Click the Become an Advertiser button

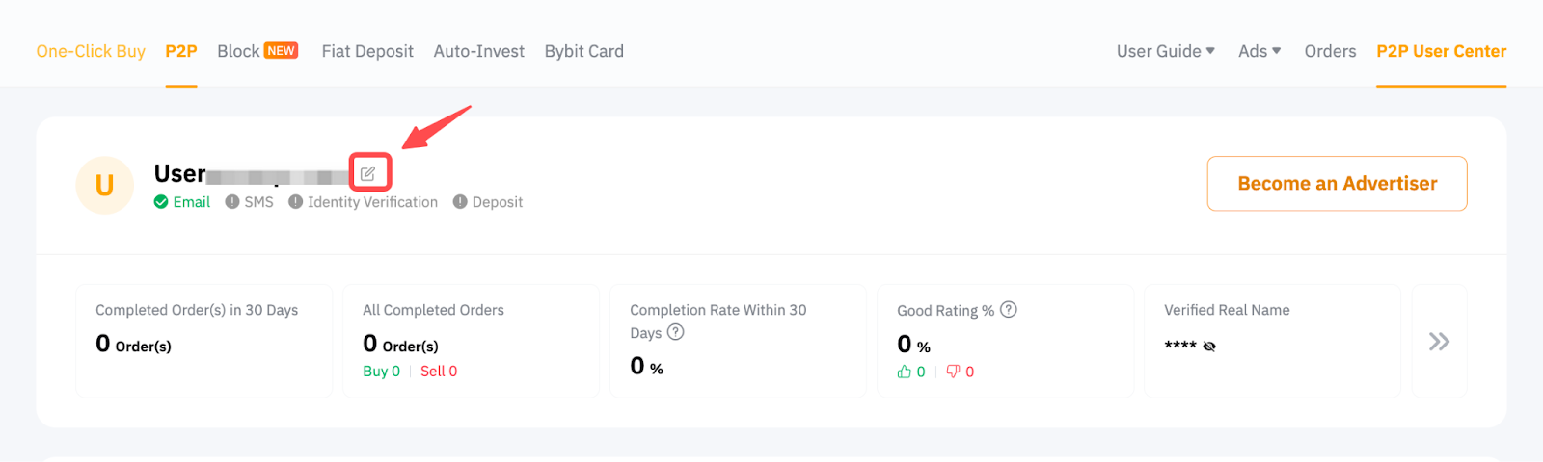coord(1337,183)
